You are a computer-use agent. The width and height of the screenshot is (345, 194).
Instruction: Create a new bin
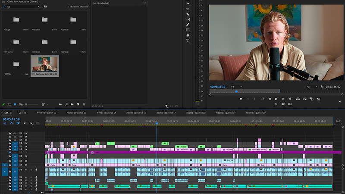[x=72, y=104]
